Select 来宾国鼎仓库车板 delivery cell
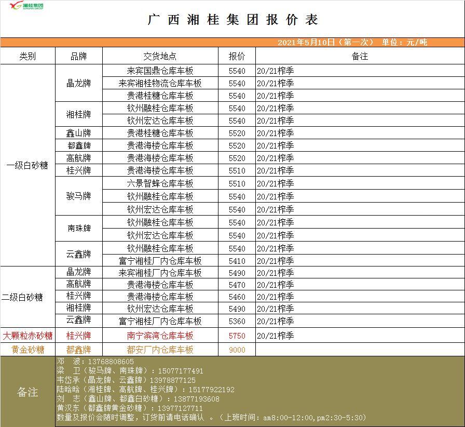This screenshot has width=465, height=427. [160, 71]
